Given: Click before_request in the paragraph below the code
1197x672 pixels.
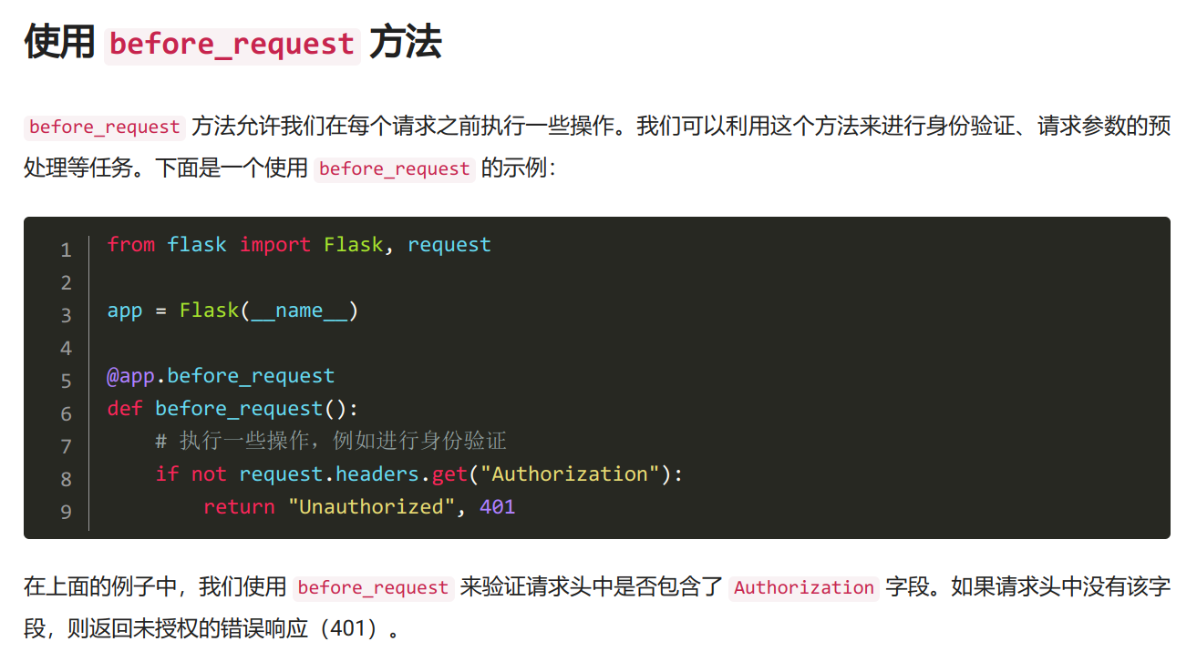Looking at the screenshot, I should pos(373,587).
